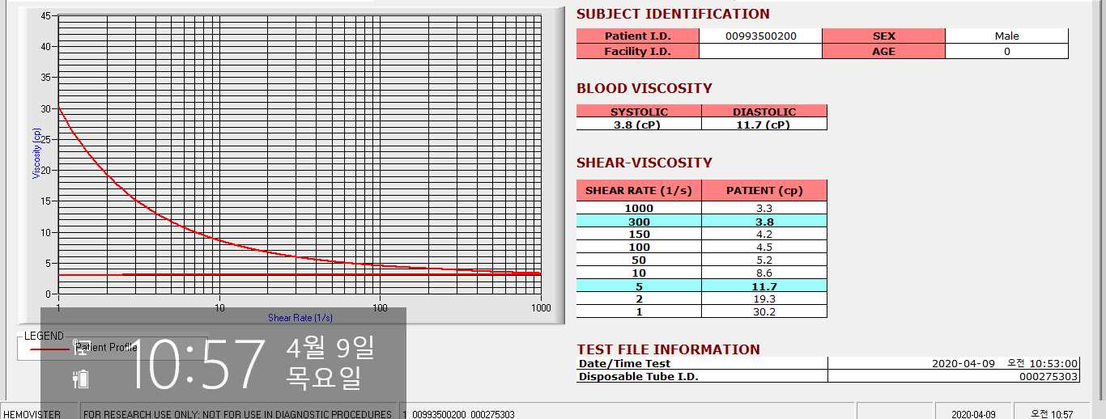This screenshot has width=1106, height=419.
Task: Select the AGE value cell showing 0
Action: pos(1006,51)
